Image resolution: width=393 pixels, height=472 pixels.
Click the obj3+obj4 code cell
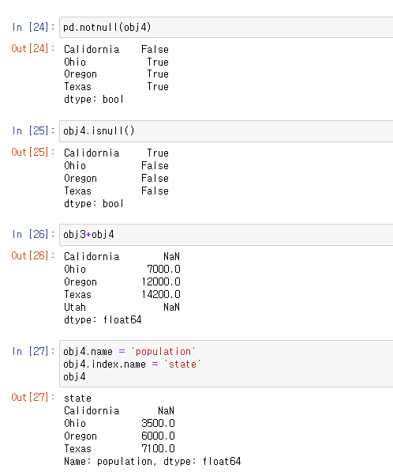pos(226,235)
